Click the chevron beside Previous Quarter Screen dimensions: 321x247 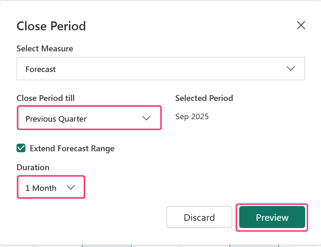point(146,118)
